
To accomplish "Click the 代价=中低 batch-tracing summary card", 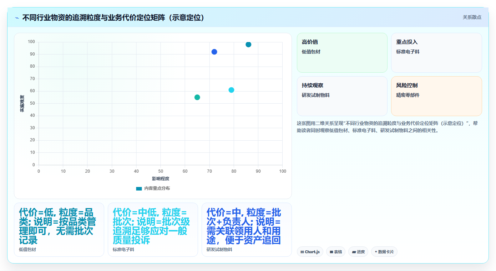I will tap(153, 230).
